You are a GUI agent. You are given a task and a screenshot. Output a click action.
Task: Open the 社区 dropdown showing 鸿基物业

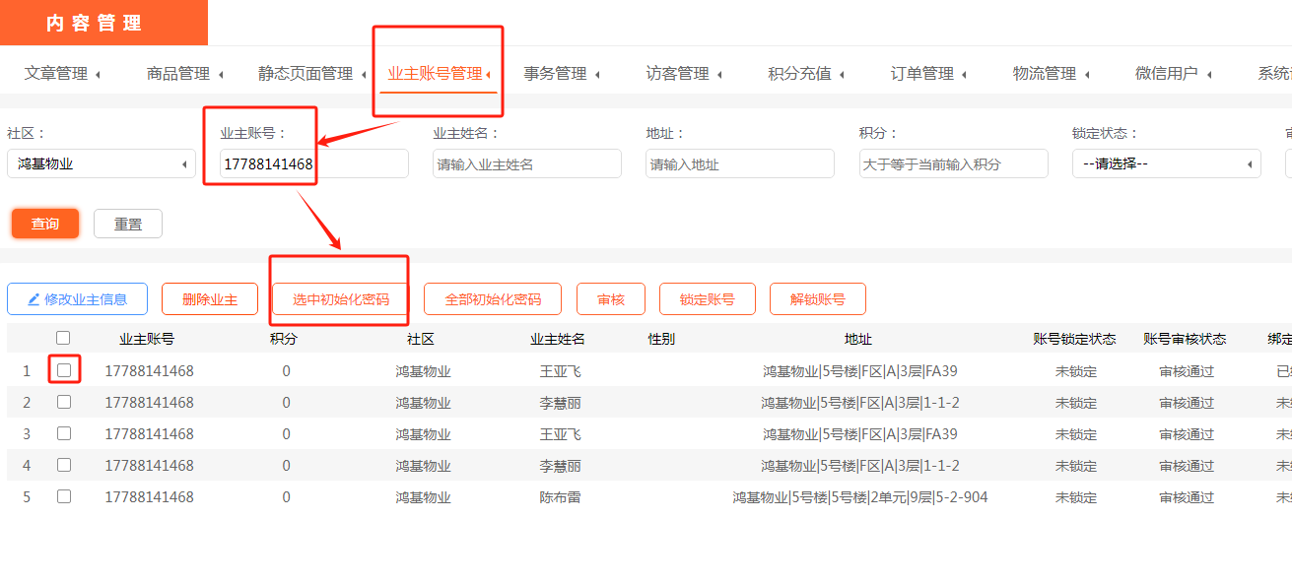(x=101, y=164)
